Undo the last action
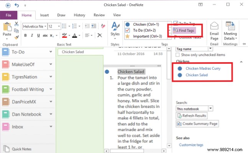Image resolution: width=248 pixels, height=153 pixels. pos(16,5)
